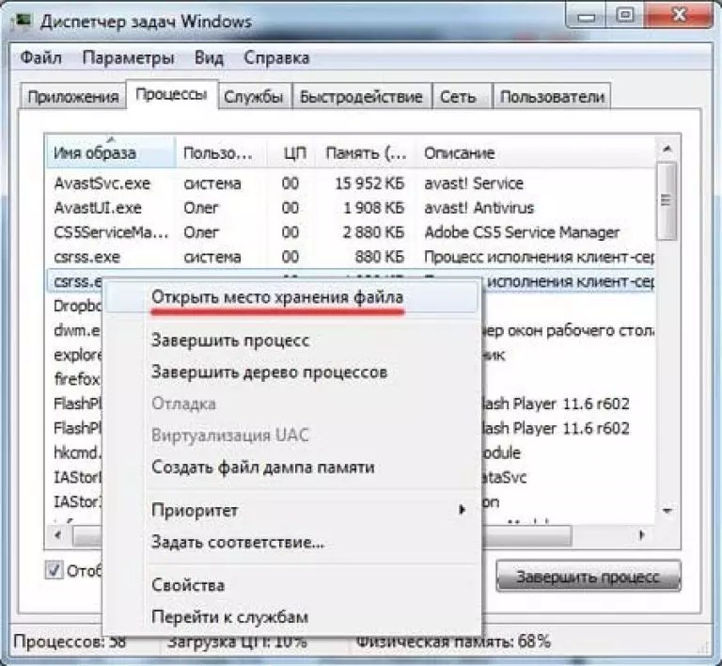Image resolution: width=722 pixels, height=666 pixels.
Task: Choose Задать соответствие... menu item
Action: click(x=291, y=542)
